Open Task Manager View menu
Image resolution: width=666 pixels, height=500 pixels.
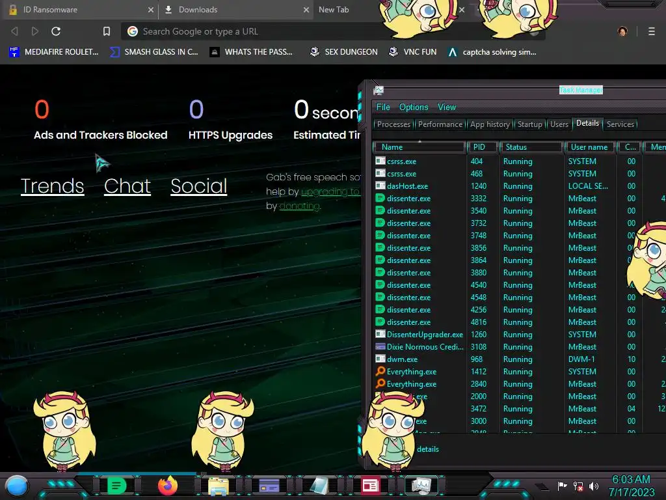pyautogui.click(x=446, y=107)
